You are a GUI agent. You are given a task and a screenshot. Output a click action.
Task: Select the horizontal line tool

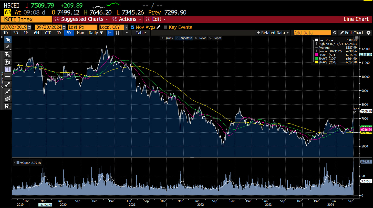8,77
